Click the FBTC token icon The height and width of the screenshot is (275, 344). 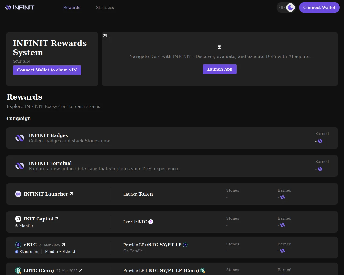151,222
